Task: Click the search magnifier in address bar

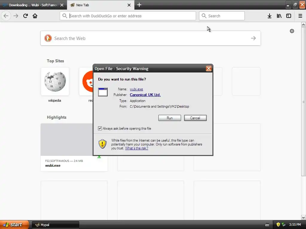Action: pos(65,16)
